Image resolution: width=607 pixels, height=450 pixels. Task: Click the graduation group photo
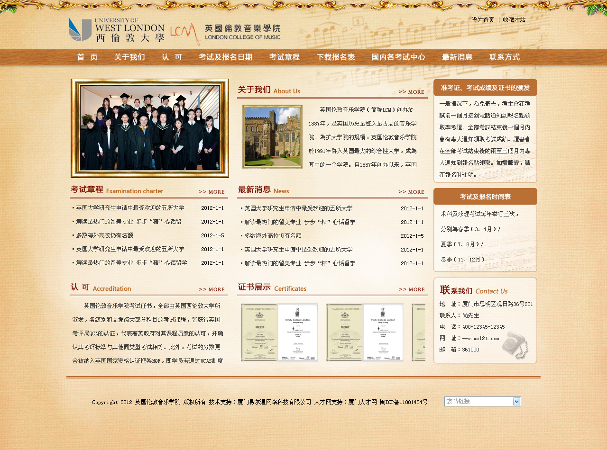pos(150,128)
